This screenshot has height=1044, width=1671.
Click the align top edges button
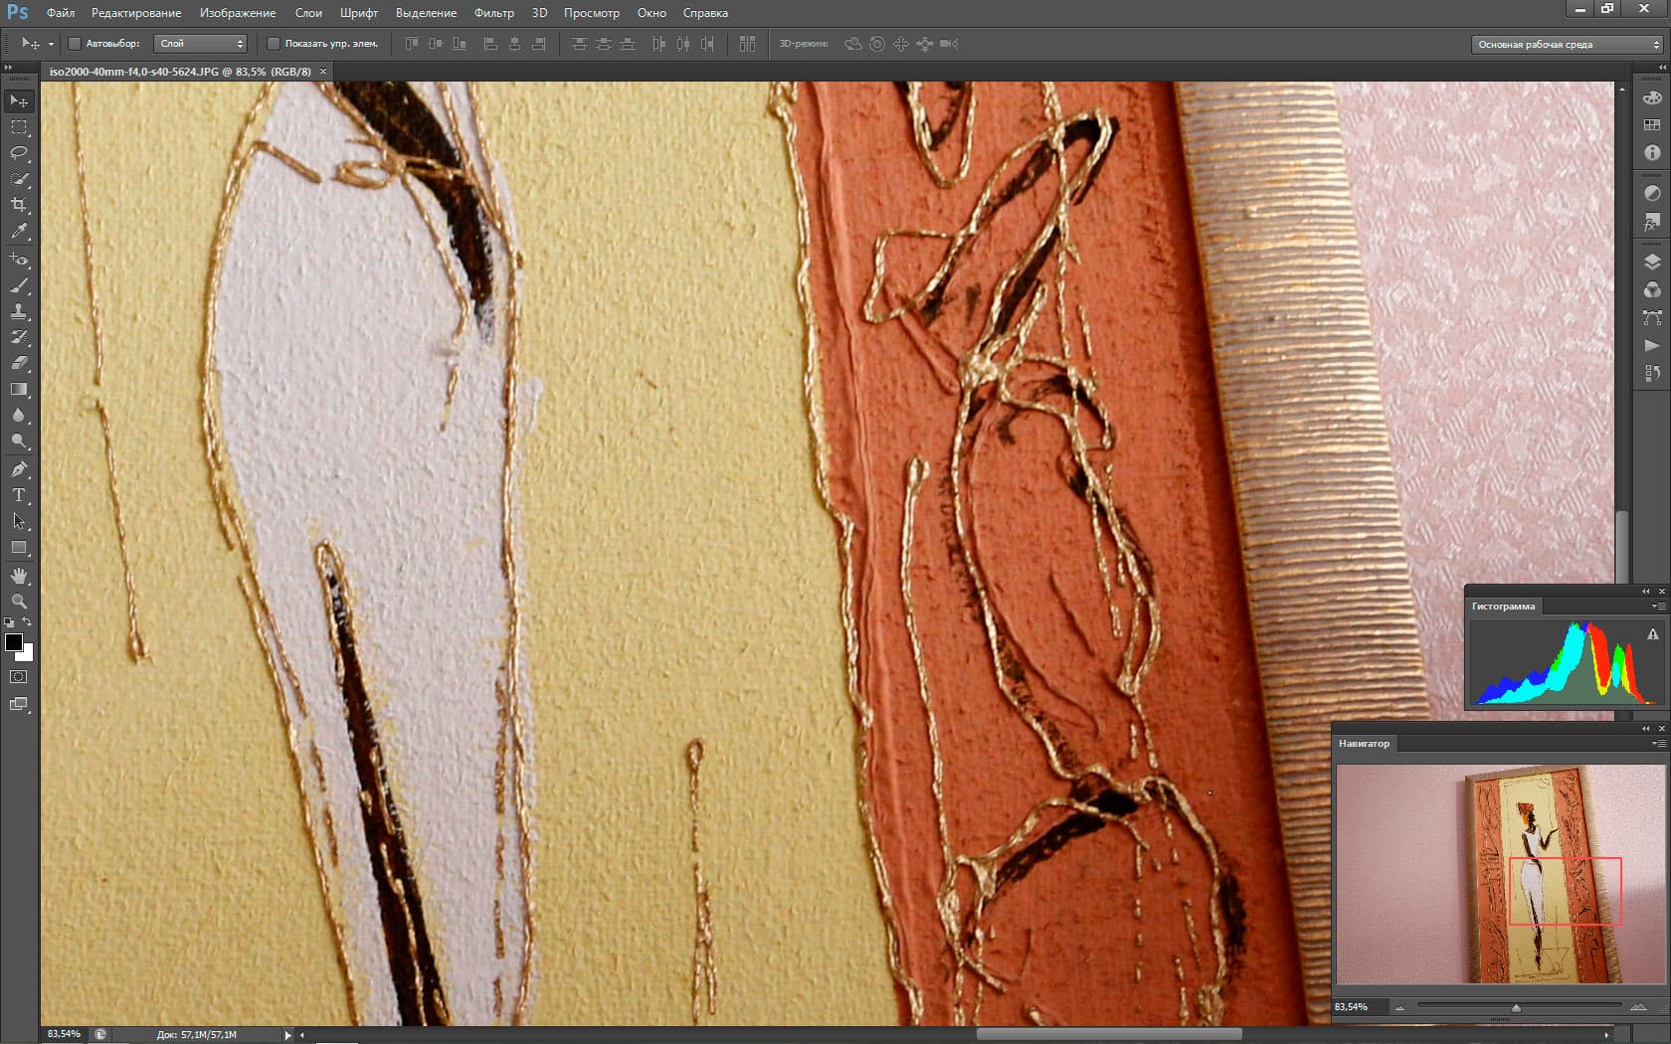coord(412,44)
